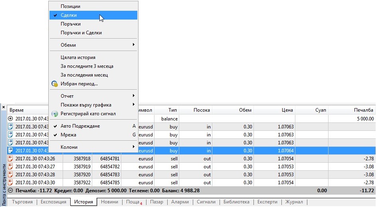Click the sell deal icon at 07:43:26

[10, 158]
